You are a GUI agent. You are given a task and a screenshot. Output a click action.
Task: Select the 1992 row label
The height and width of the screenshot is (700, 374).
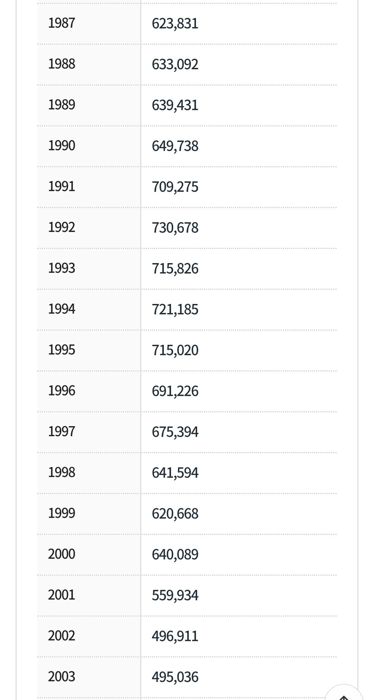(62, 227)
